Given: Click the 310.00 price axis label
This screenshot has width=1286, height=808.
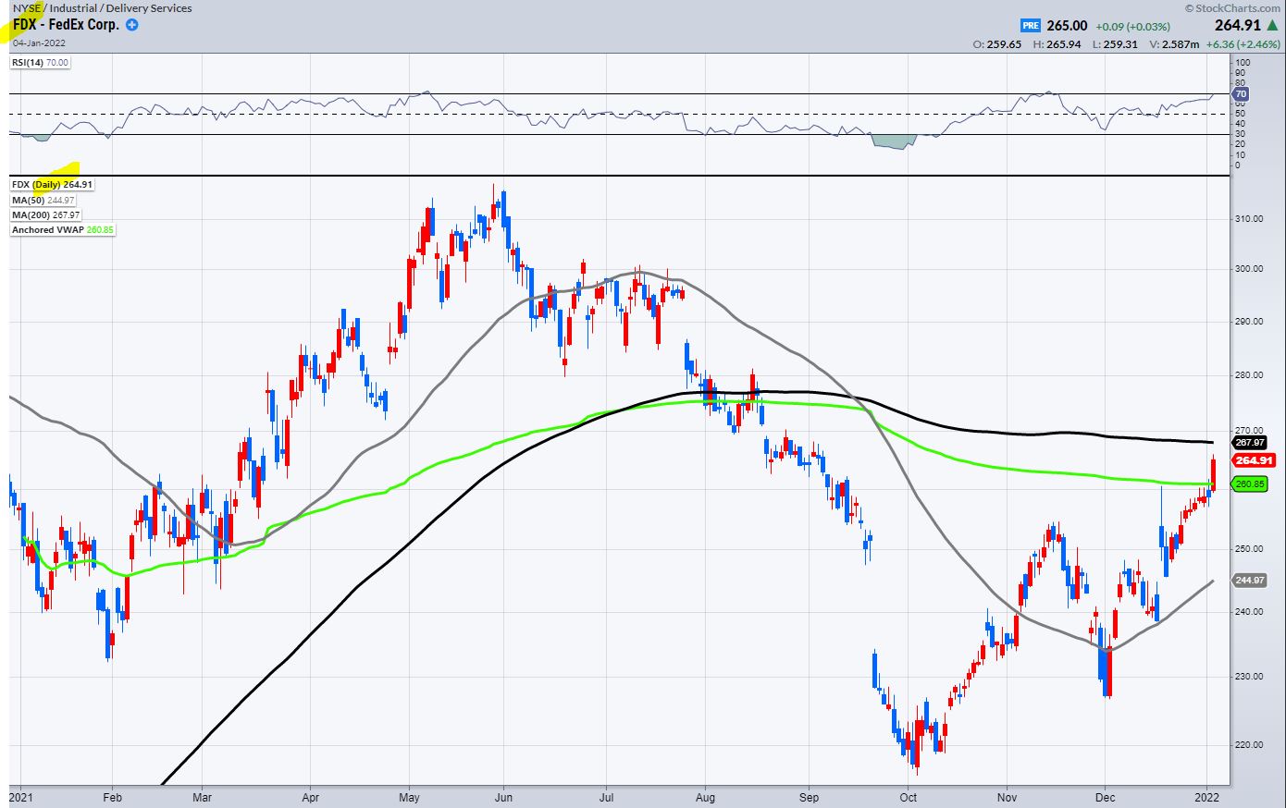Looking at the screenshot, I should pos(1250,219).
